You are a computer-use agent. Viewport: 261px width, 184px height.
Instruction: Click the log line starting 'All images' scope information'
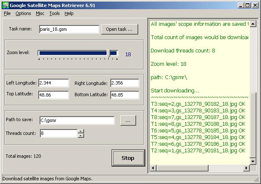point(200,24)
